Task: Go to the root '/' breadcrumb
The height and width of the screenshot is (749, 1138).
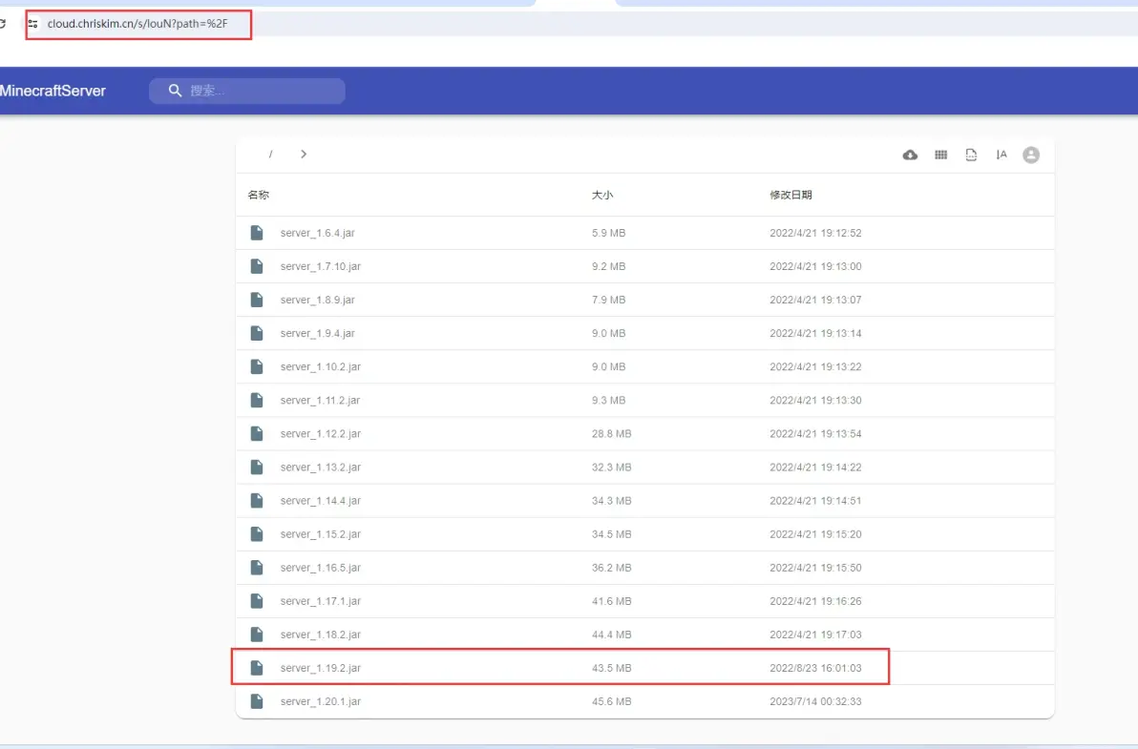Action: pyautogui.click(x=271, y=154)
